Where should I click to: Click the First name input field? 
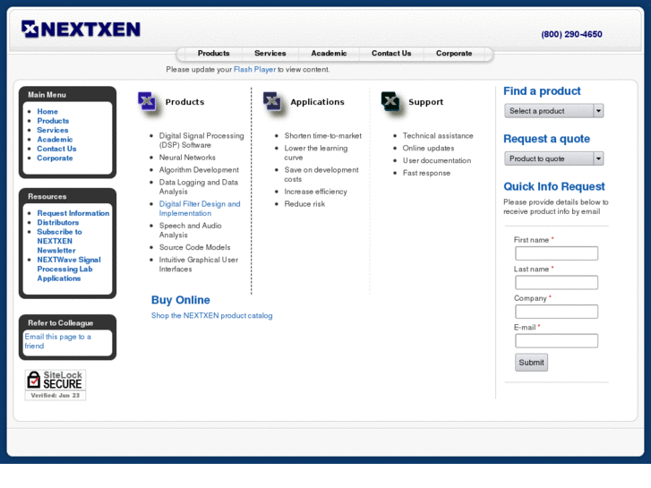pyautogui.click(x=556, y=253)
